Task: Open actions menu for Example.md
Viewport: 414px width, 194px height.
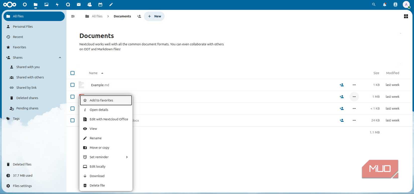Action: pos(354,85)
